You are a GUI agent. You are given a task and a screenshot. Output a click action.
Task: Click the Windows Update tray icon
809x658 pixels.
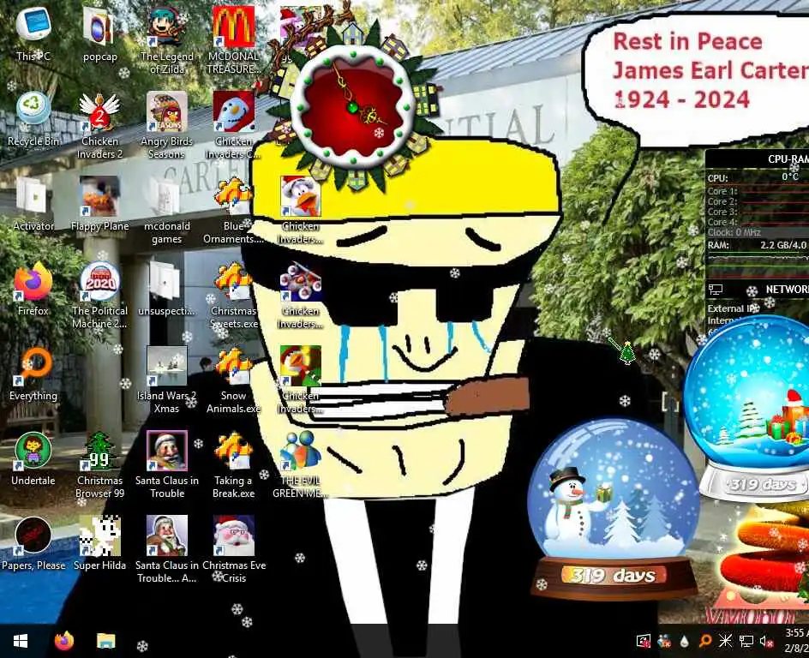[x=644, y=641]
